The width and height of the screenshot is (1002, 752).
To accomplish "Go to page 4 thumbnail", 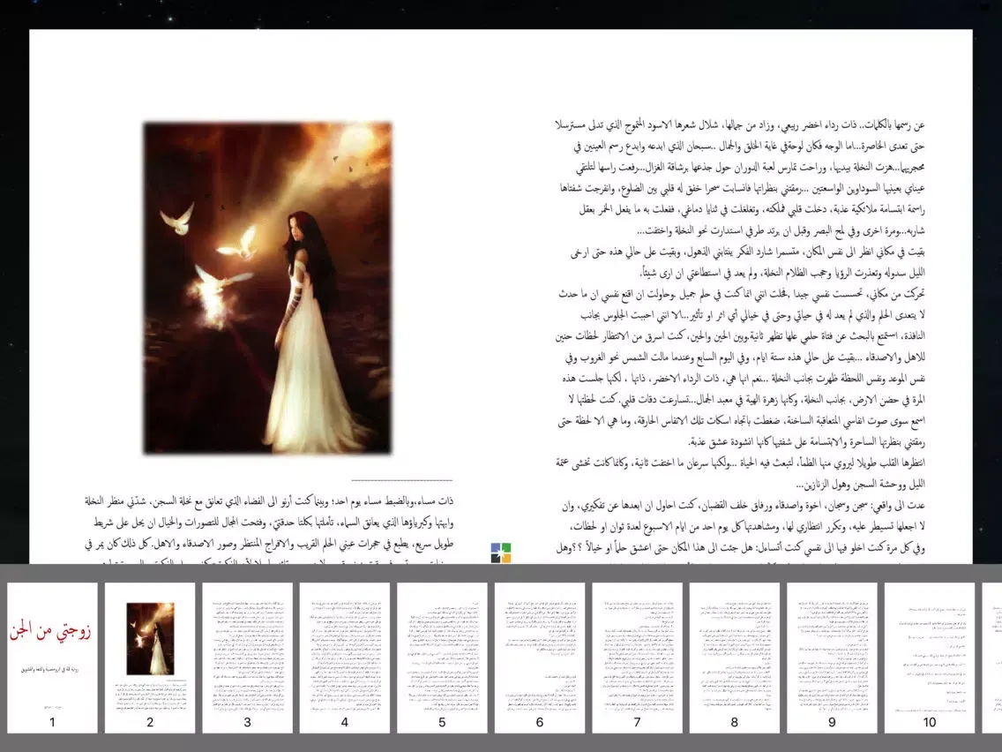I will pyautogui.click(x=344, y=658).
